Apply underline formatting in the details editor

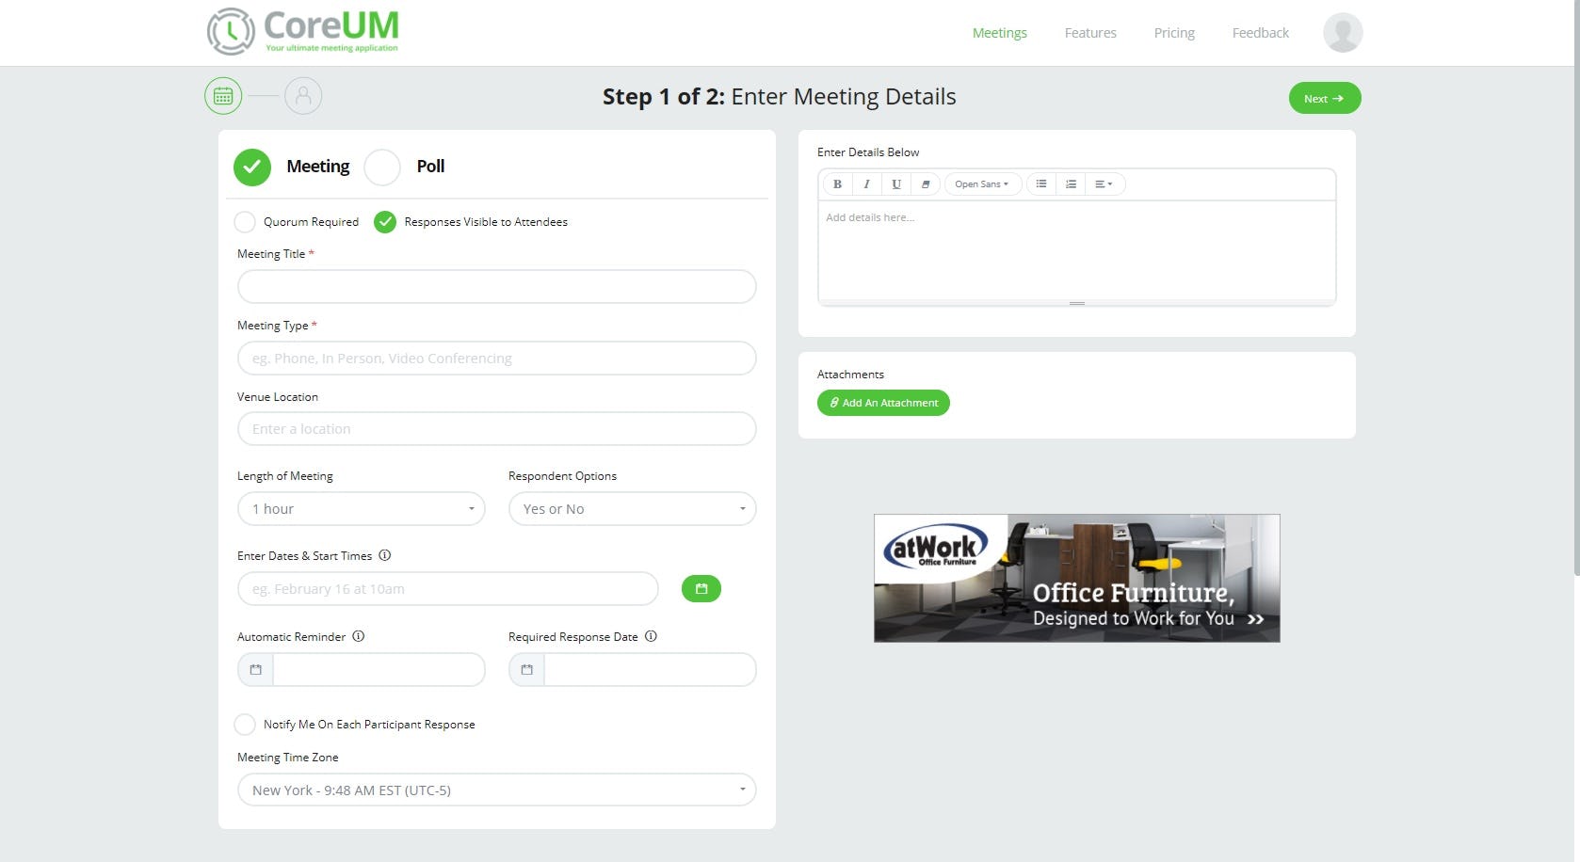(x=895, y=184)
